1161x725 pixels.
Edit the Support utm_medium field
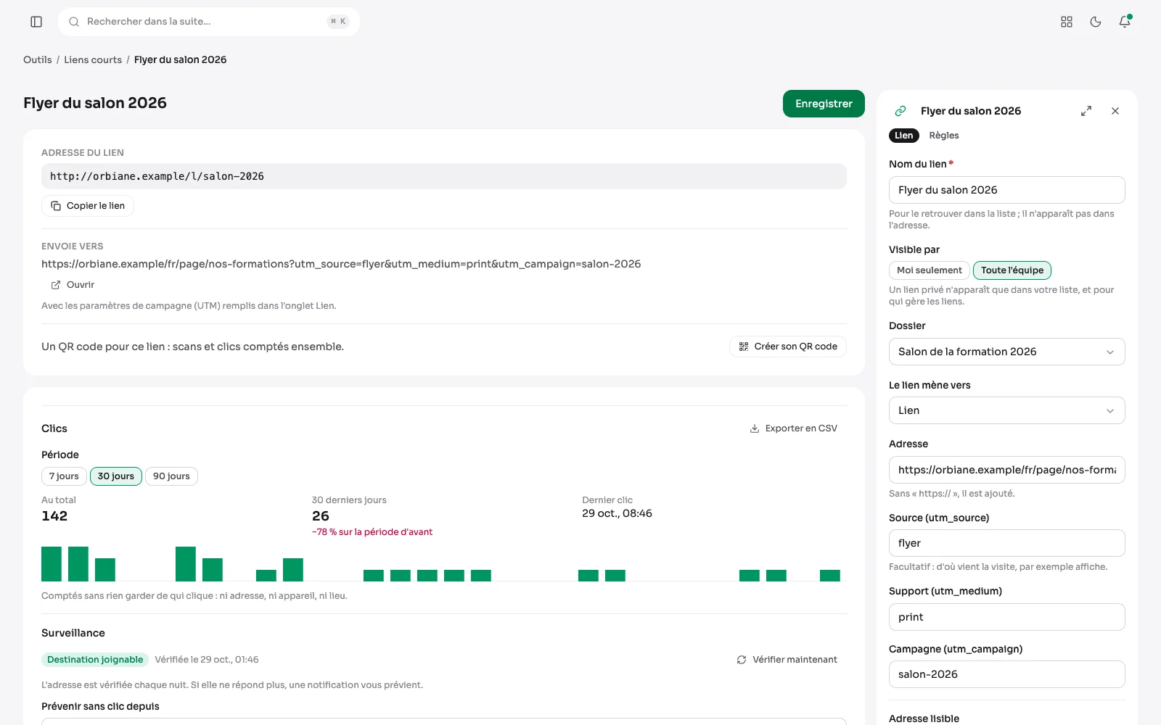1006,617
